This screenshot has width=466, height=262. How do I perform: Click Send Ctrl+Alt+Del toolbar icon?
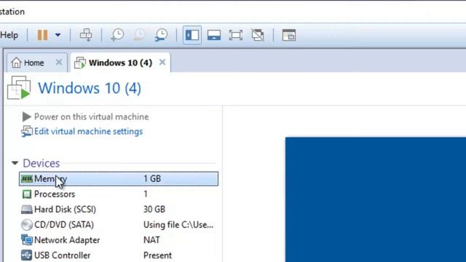pos(86,35)
